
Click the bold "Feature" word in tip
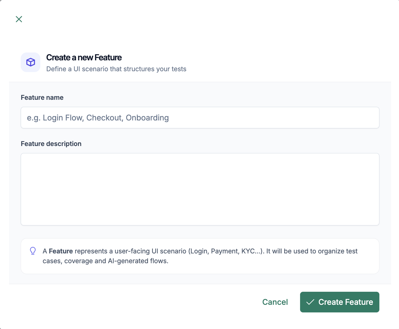[61, 251]
